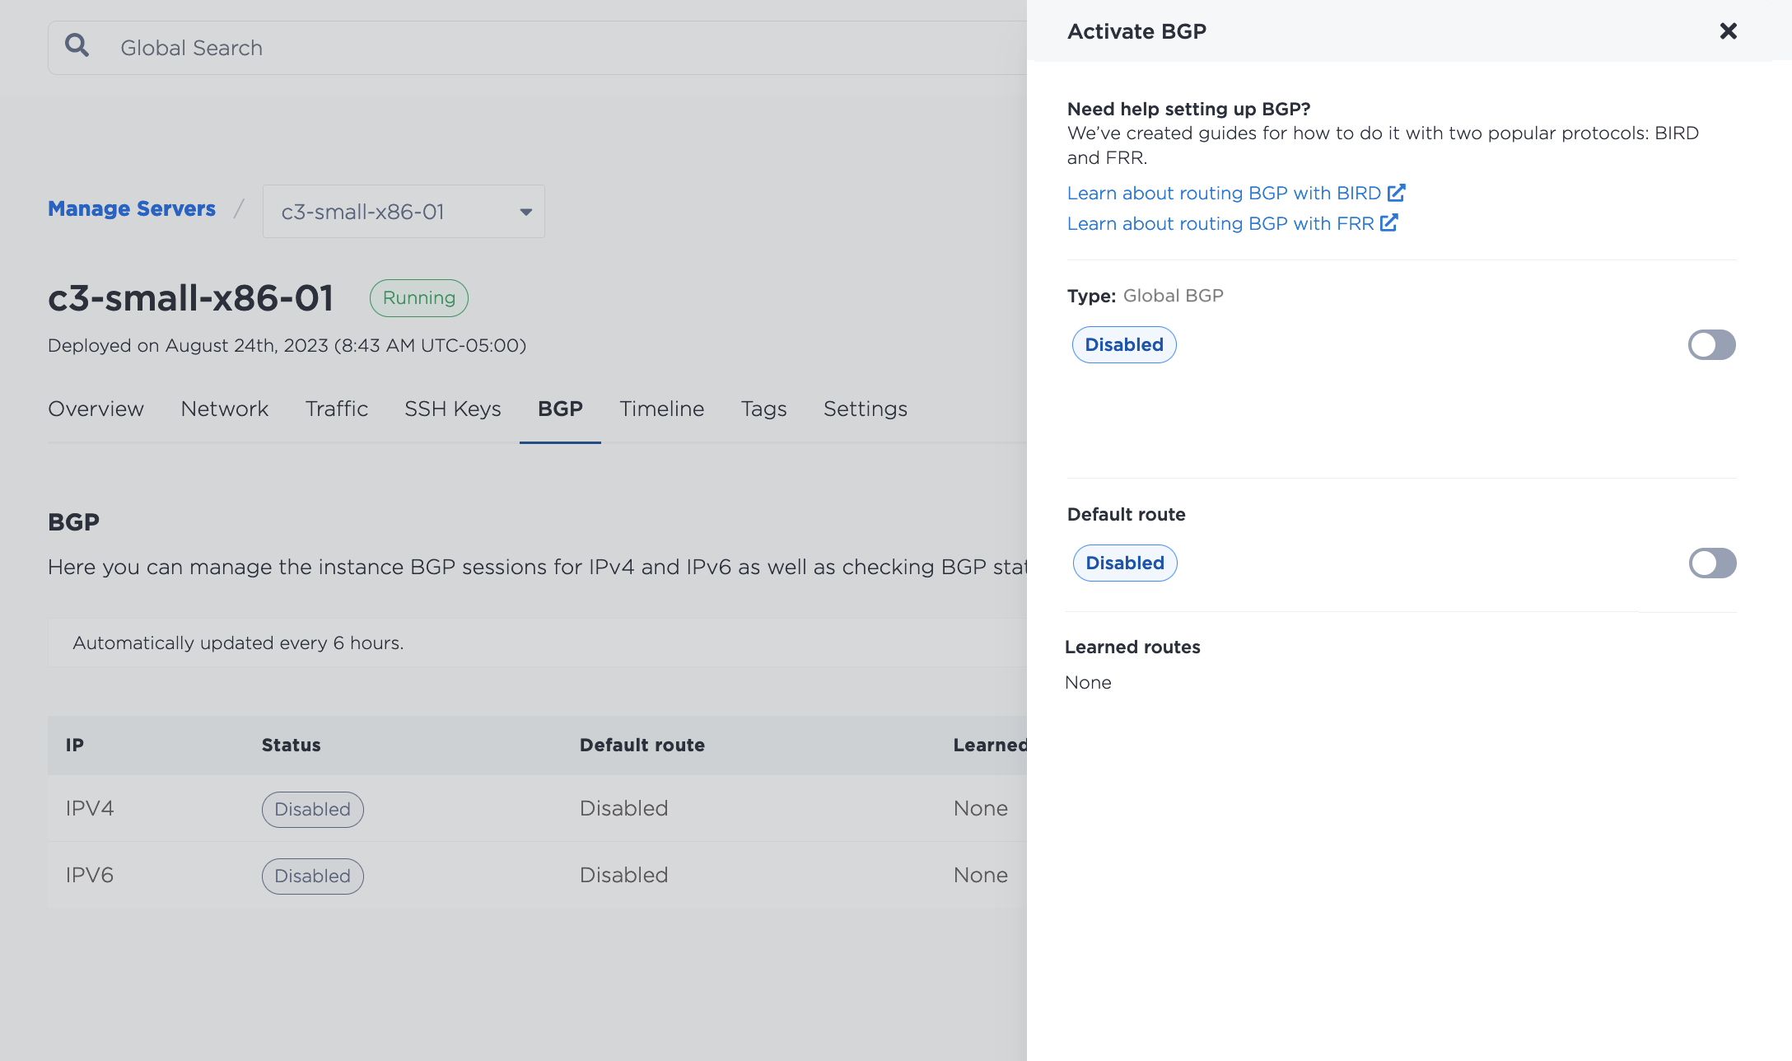Click the IPV4 row Default route Disabled value
The width and height of the screenshot is (1792, 1061).
pyautogui.click(x=624, y=808)
